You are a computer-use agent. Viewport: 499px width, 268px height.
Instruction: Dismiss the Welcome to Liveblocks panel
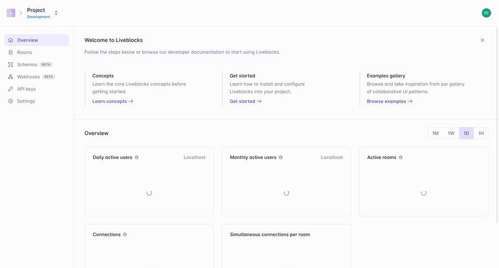click(x=482, y=40)
